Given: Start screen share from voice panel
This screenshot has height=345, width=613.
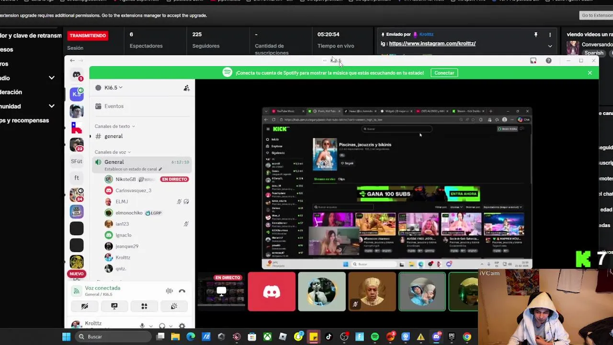Looking at the screenshot, I should coord(114,306).
